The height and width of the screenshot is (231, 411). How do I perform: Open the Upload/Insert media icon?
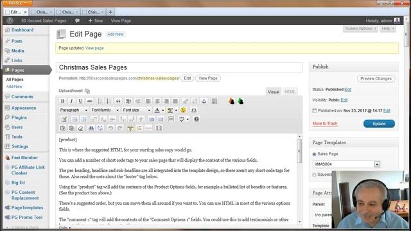[x=87, y=91]
